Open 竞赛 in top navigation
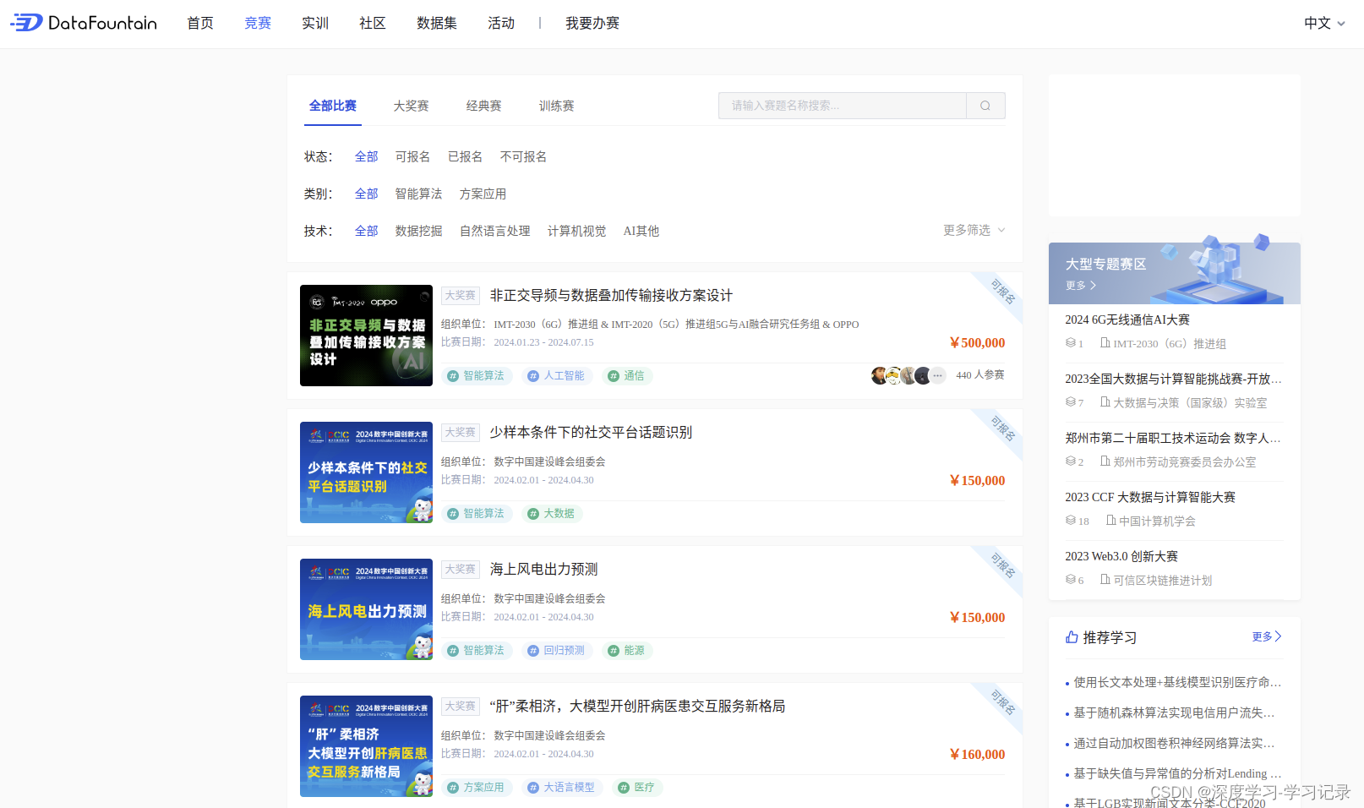Image resolution: width=1364 pixels, height=808 pixels. click(258, 23)
